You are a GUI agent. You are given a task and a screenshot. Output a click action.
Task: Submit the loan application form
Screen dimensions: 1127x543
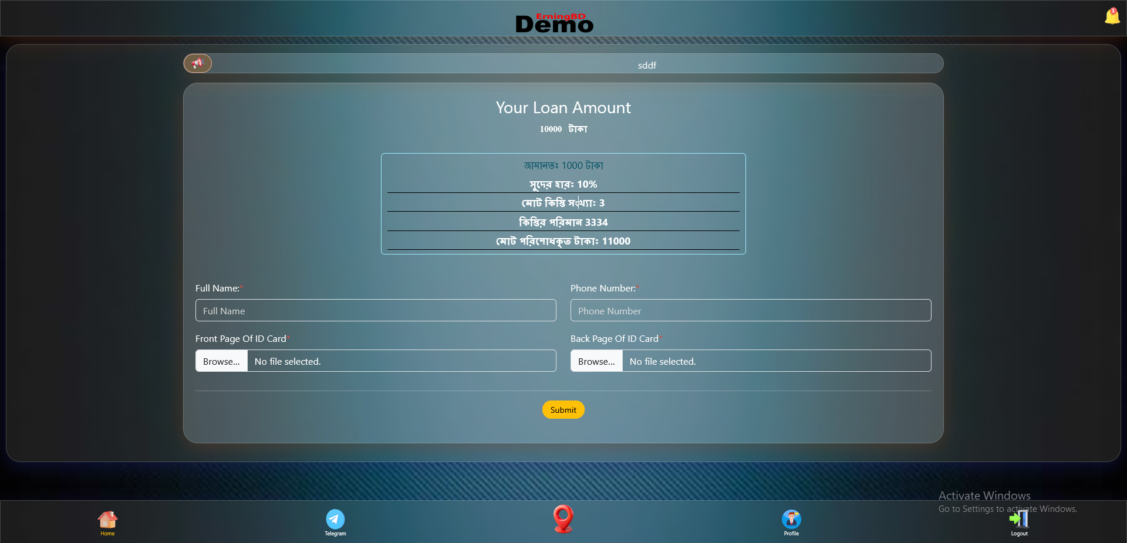click(x=563, y=410)
